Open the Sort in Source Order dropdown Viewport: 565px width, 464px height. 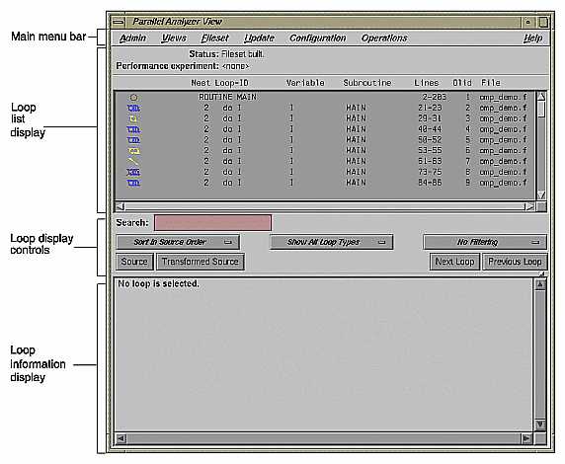(x=178, y=242)
